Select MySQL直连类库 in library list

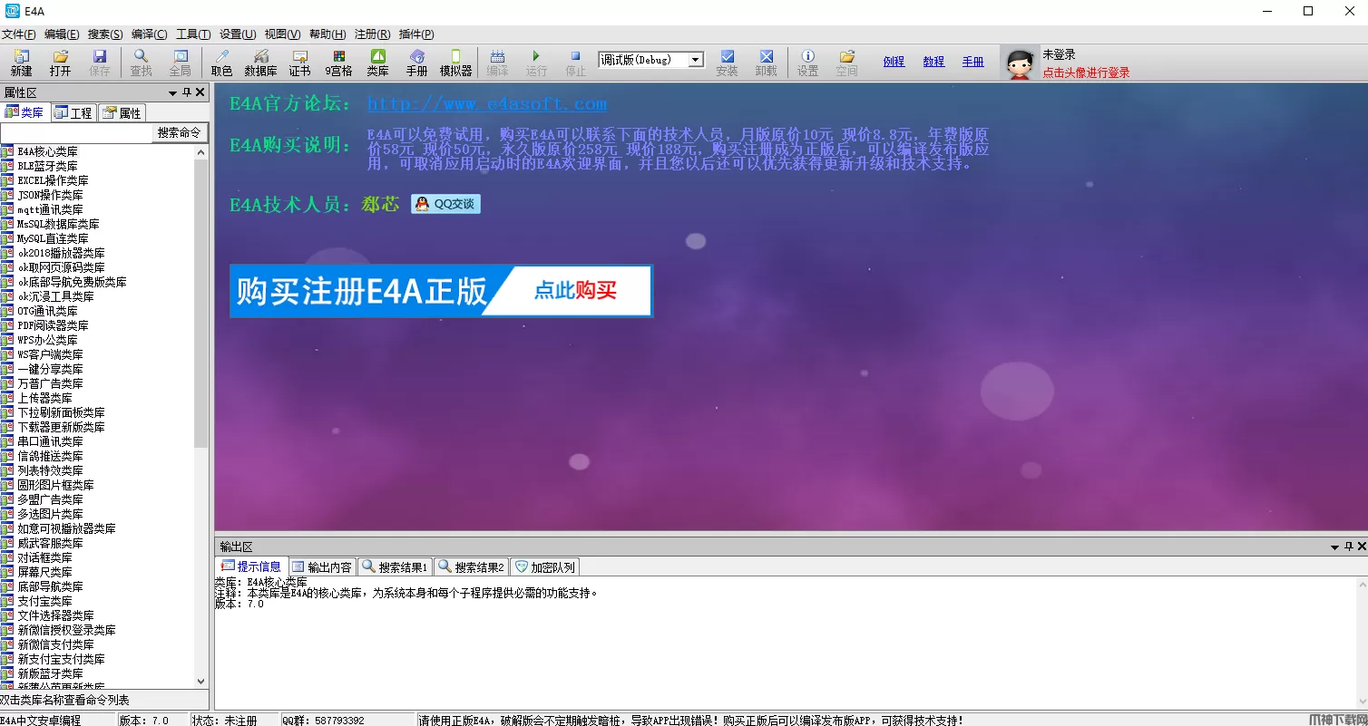point(53,238)
